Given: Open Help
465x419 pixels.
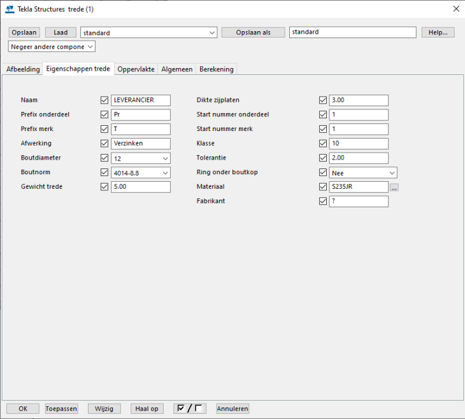Looking at the screenshot, I should click(x=438, y=32).
